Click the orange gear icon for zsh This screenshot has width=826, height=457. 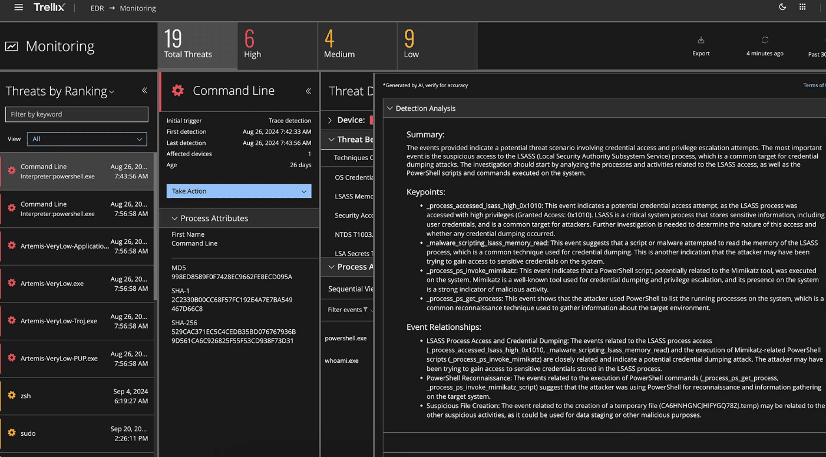(x=11, y=396)
